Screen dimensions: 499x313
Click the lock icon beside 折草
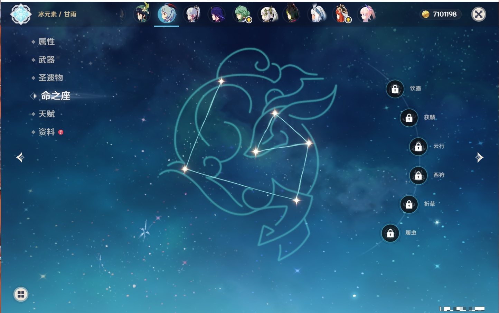click(x=409, y=204)
